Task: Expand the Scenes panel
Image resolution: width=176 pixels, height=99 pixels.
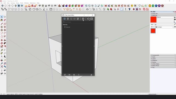Action: point(163,62)
